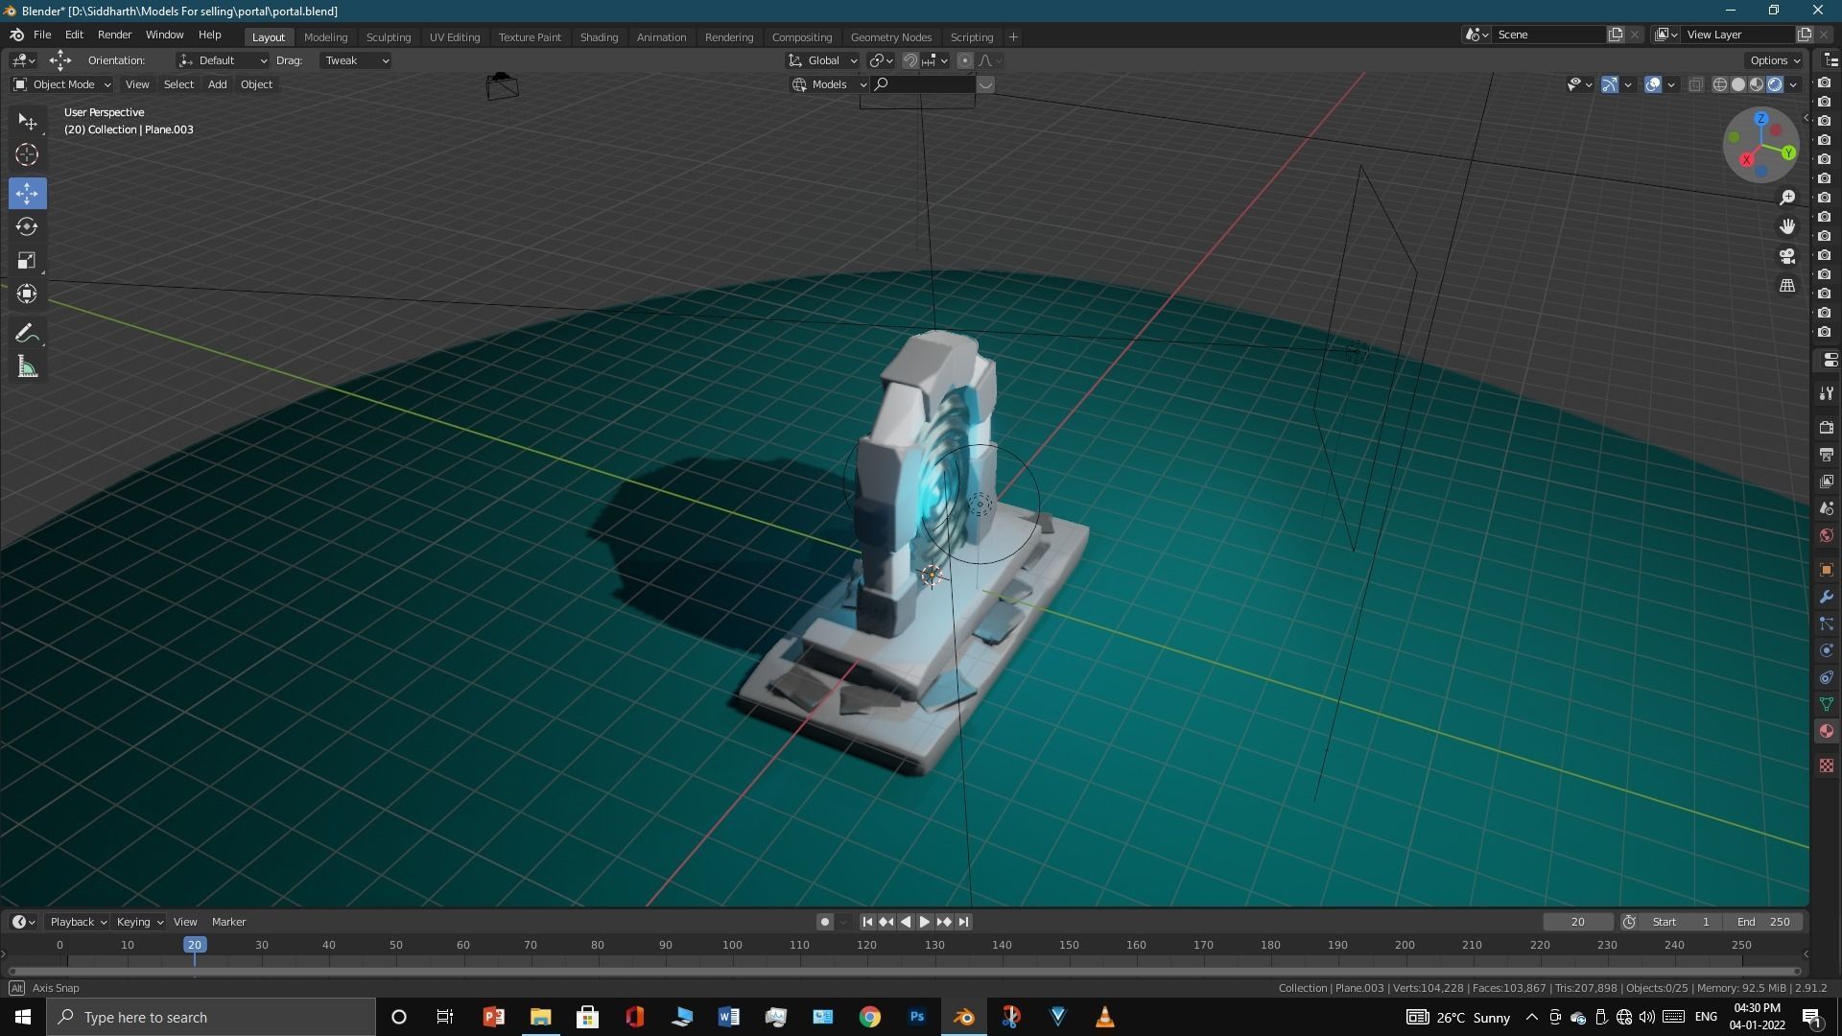Screen dimensions: 1842x1036
Task: Jump to the timeline end frame
Action: 963,922
